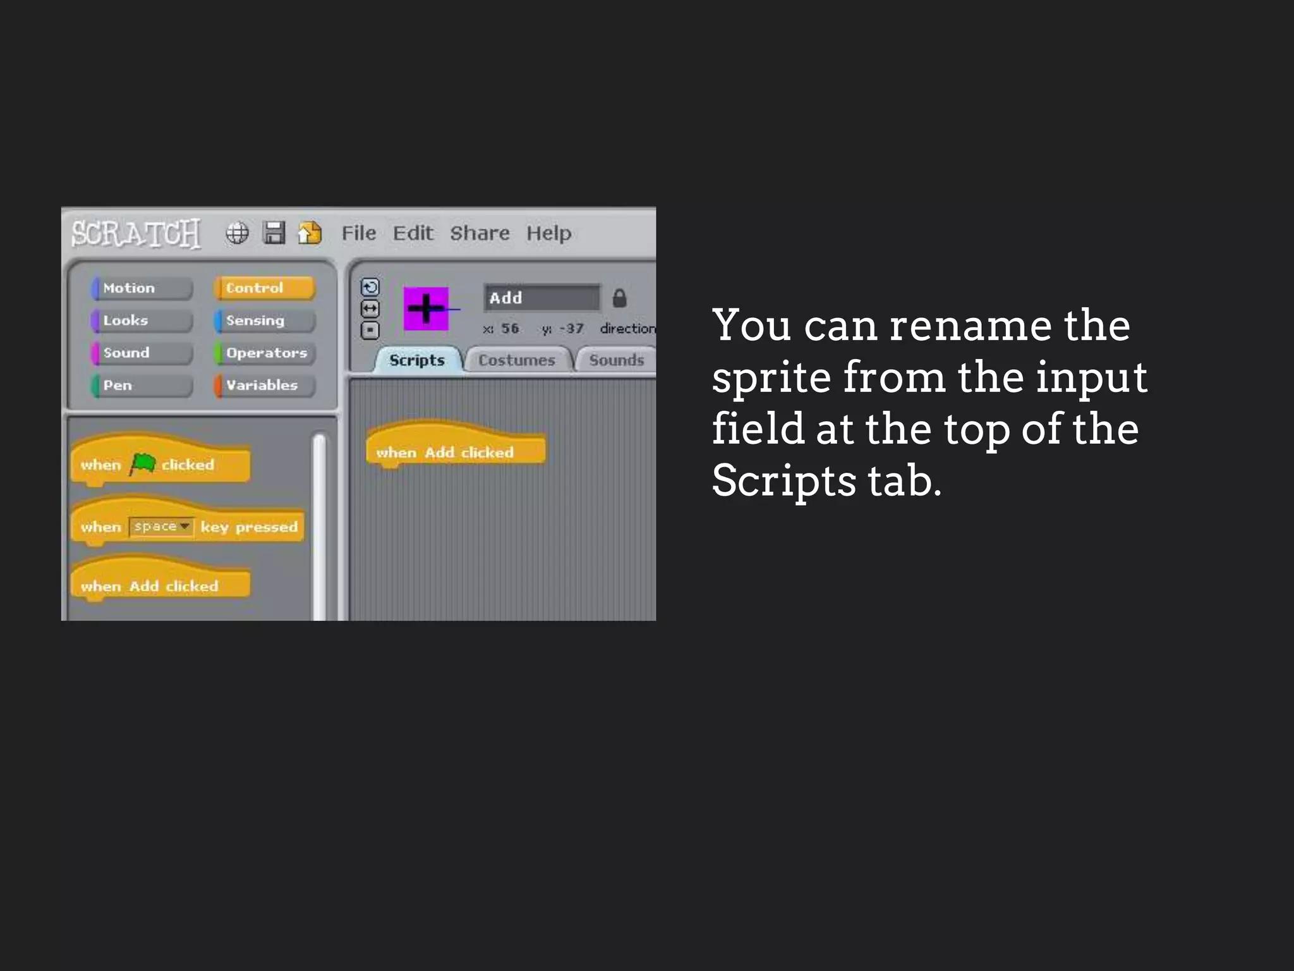The image size is (1294, 971).
Task: Open the Share menu
Action: pos(480,233)
